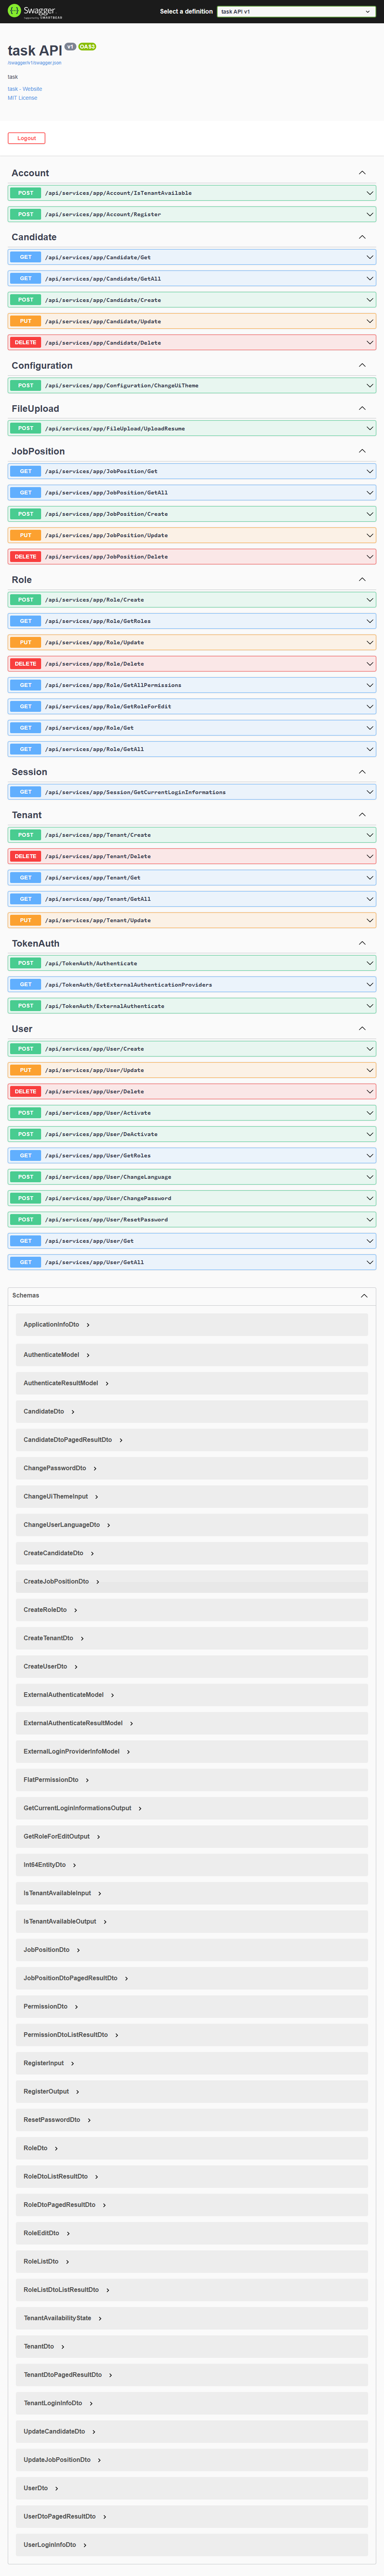The width and height of the screenshot is (384, 2576).
Task: Expand the GET Session/GetCurrentLoginInformations row arrow
Action: point(370,792)
